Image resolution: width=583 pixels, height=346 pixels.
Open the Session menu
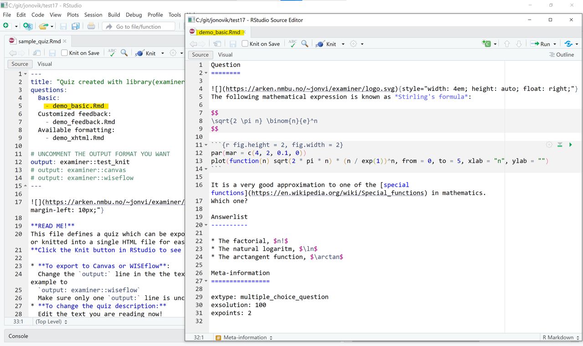[93, 15]
